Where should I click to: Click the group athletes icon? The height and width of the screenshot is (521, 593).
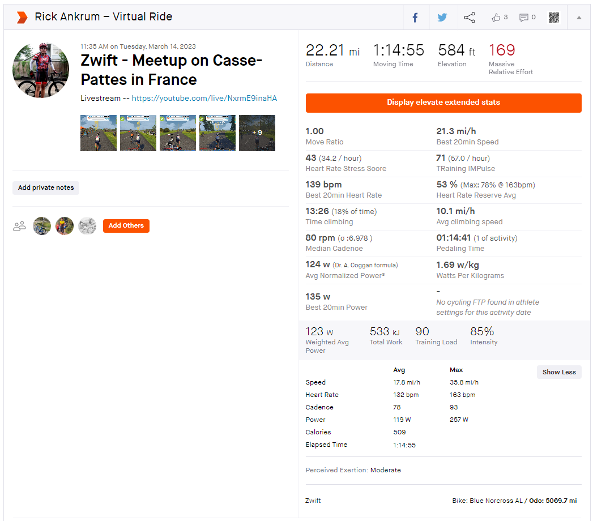pyautogui.click(x=19, y=226)
